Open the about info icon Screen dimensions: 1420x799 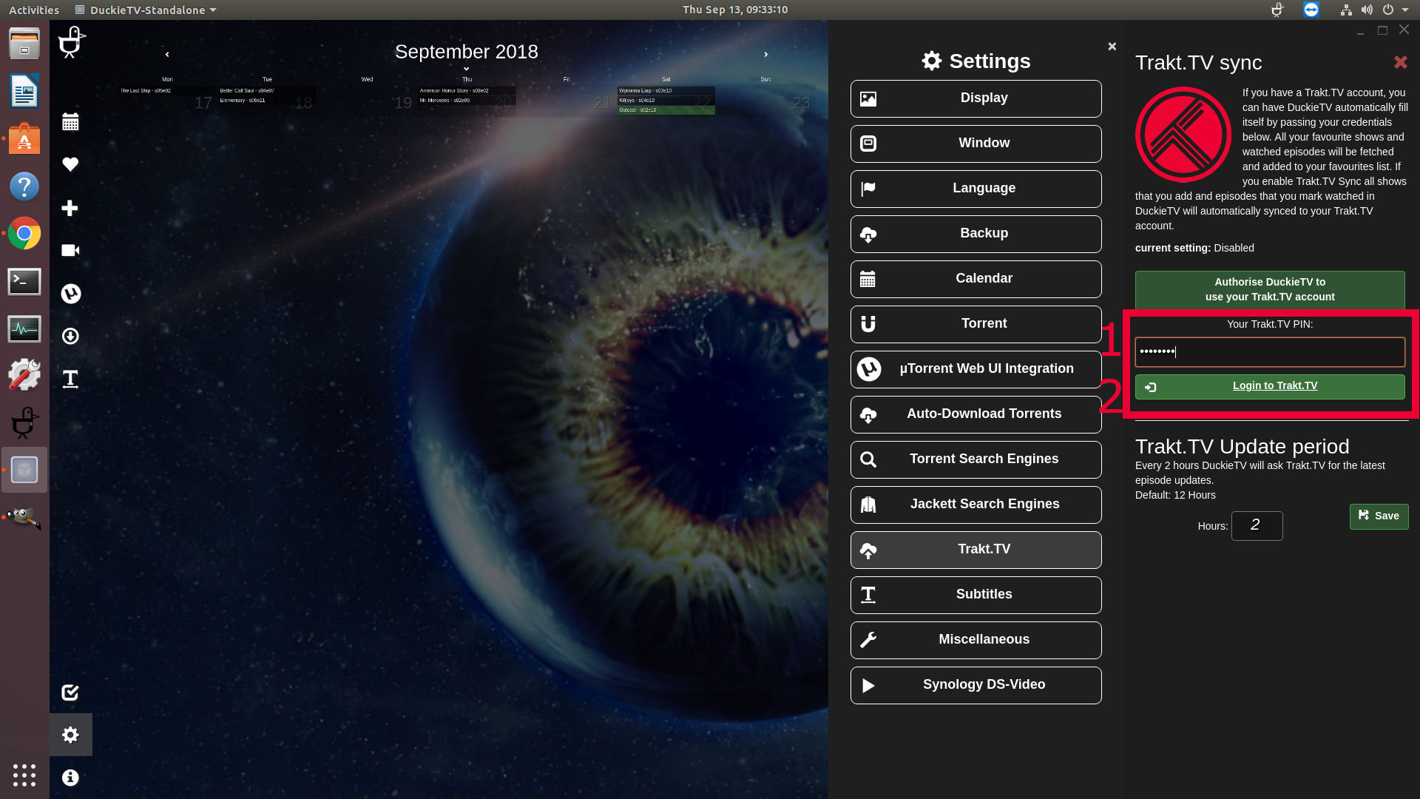click(70, 778)
